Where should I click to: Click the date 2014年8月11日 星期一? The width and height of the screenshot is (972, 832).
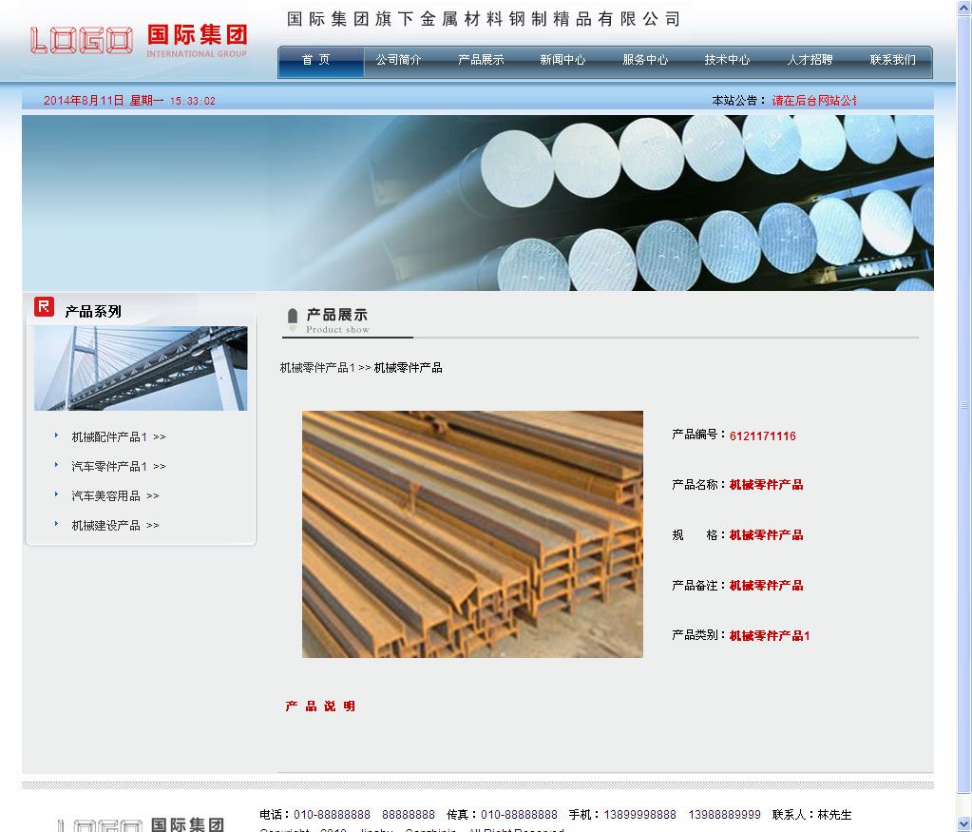pos(104,101)
